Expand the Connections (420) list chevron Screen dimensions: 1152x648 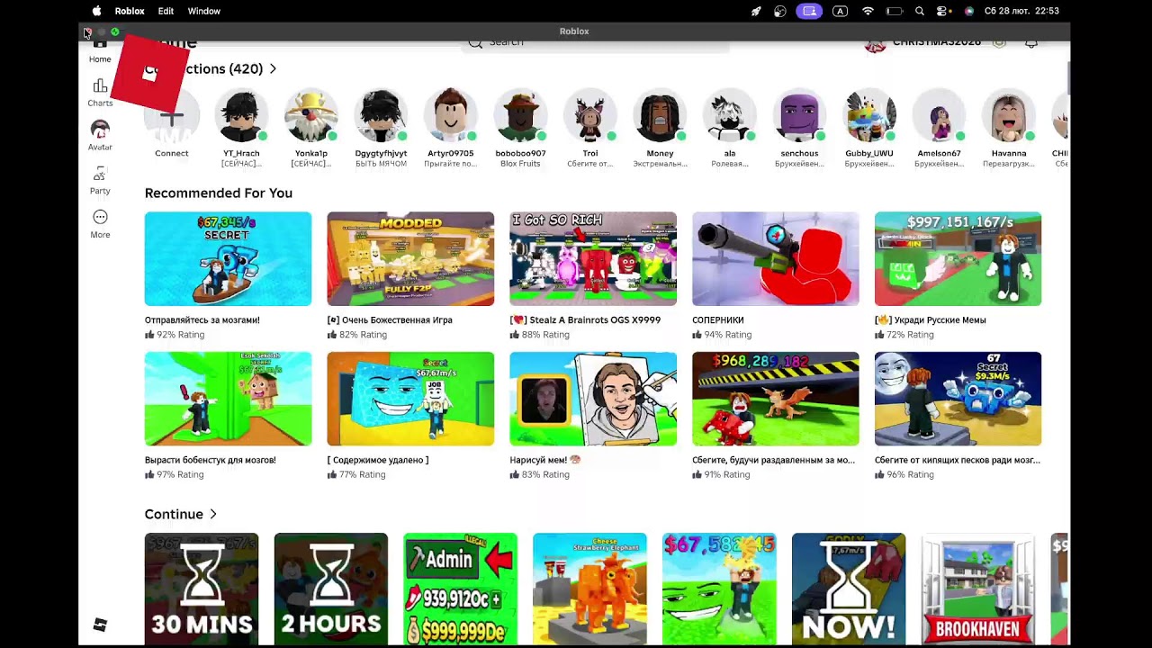273,68
